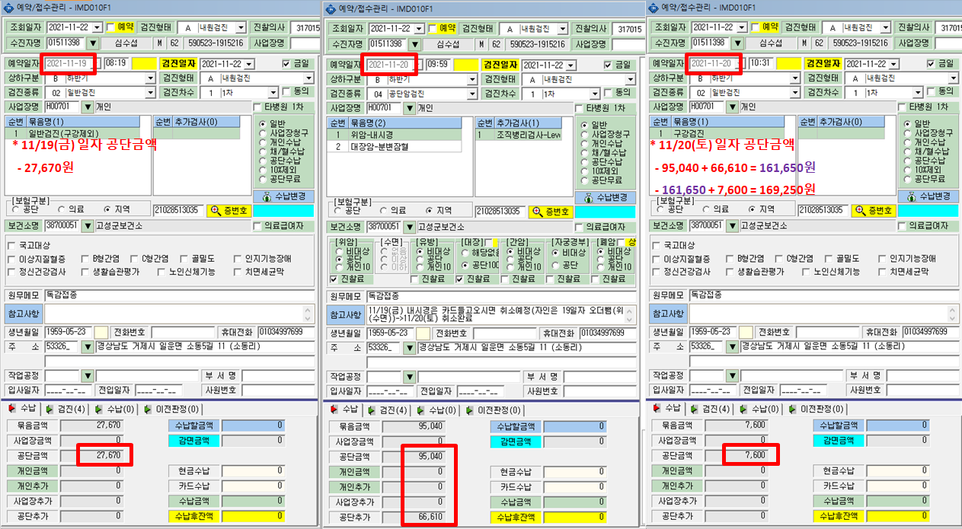Click the arrow beside postal code 53326_ in the 09:59 window
962x529 pixels.
410,347
